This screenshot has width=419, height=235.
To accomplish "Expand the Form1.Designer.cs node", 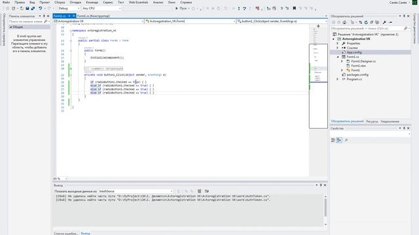I will tap(342, 61).
